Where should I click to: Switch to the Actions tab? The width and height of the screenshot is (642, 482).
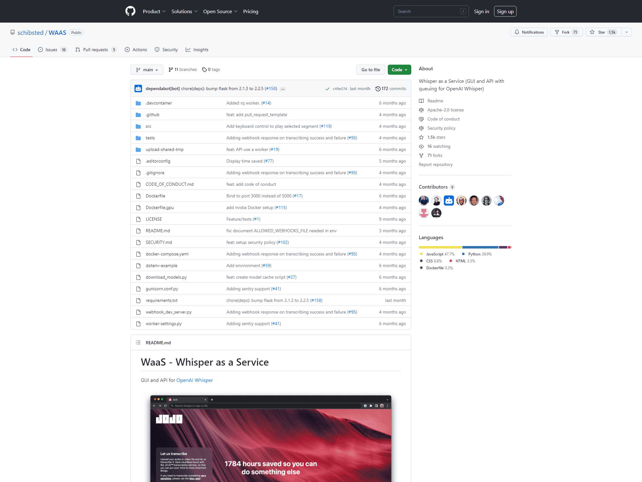136,50
